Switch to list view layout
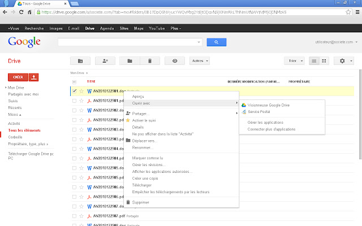The width and height of the screenshot is (362, 226). pos(315,60)
